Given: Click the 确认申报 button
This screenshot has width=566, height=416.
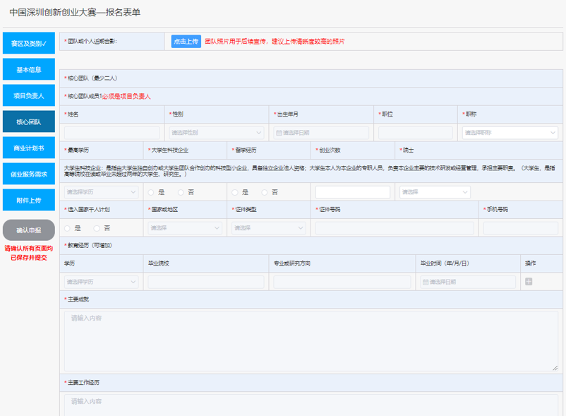Looking at the screenshot, I should [29, 230].
